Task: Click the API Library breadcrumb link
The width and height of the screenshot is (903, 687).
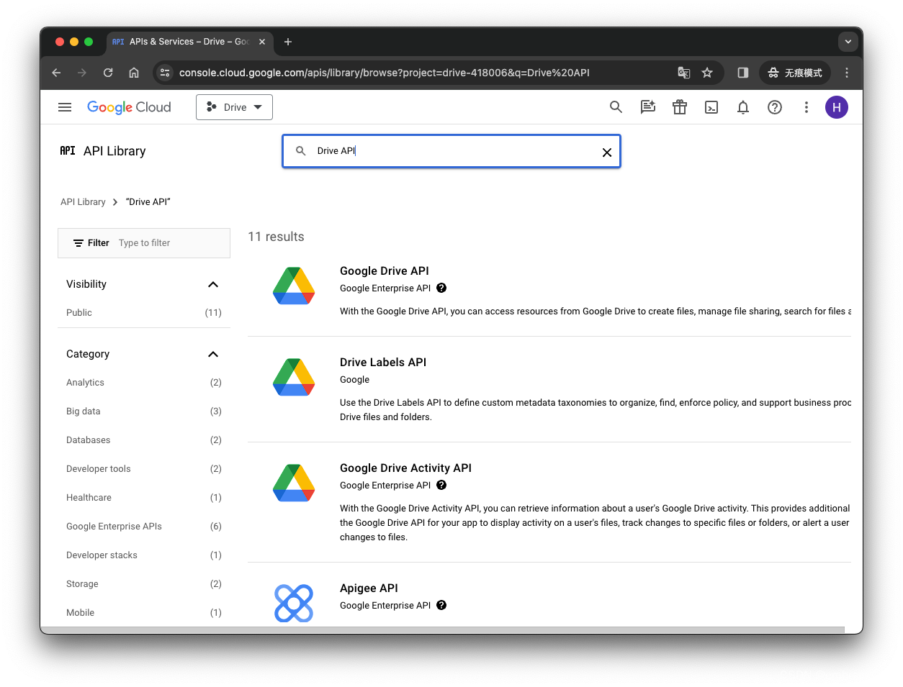Action: 83,202
